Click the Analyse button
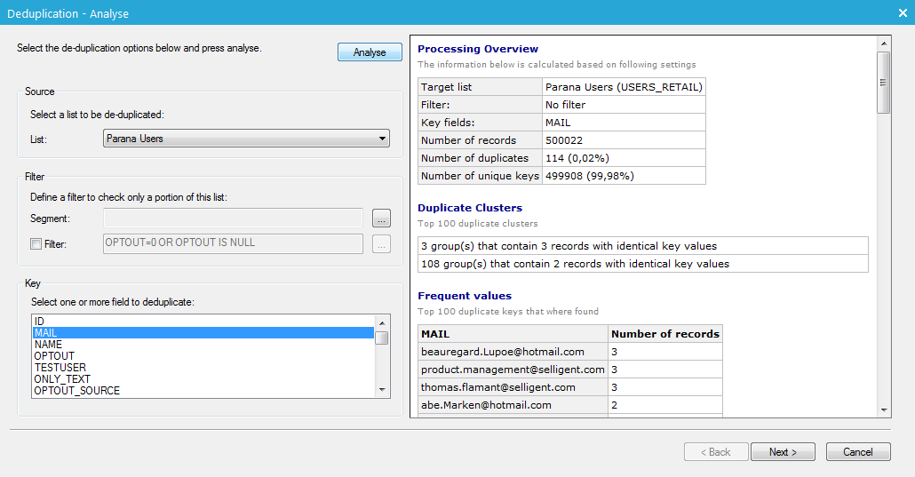 (x=370, y=52)
